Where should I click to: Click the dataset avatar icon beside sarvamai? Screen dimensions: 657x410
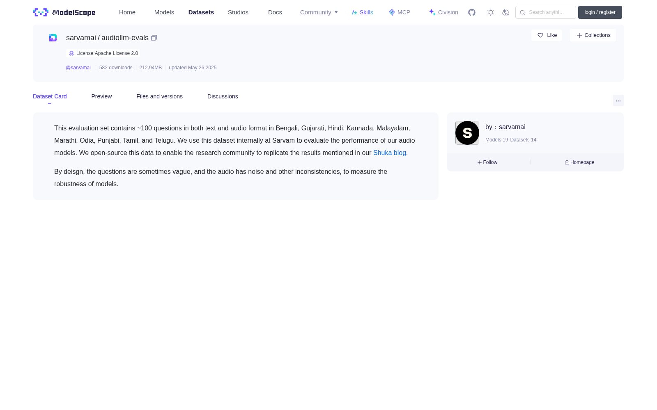[53, 38]
